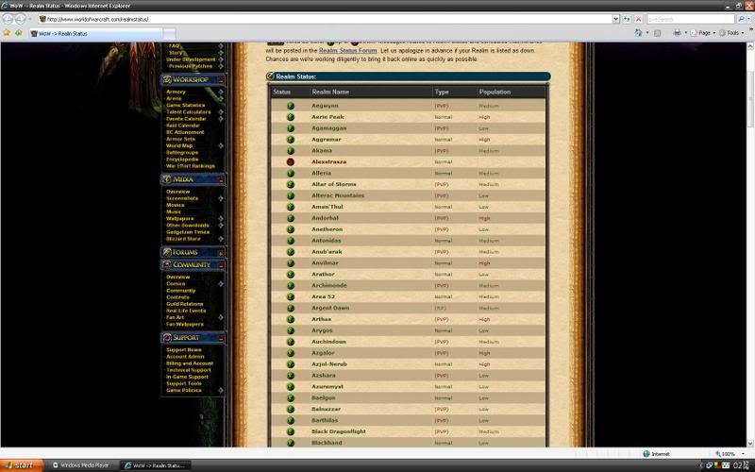The height and width of the screenshot is (472, 755).
Task: Expand the Screenshots submenu arrow
Action: (x=221, y=198)
